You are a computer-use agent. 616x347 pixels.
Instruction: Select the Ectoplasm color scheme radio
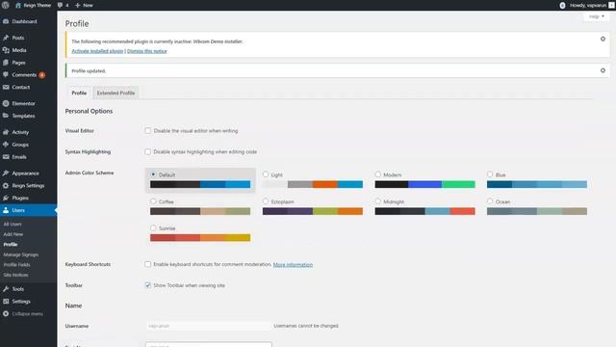[x=266, y=201]
